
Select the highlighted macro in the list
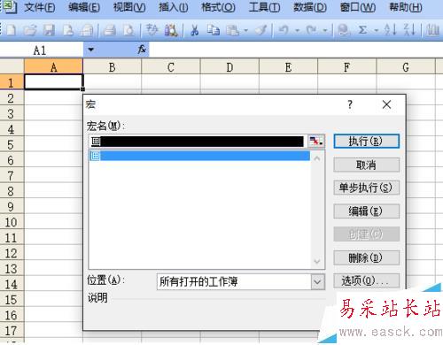(199, 156)
